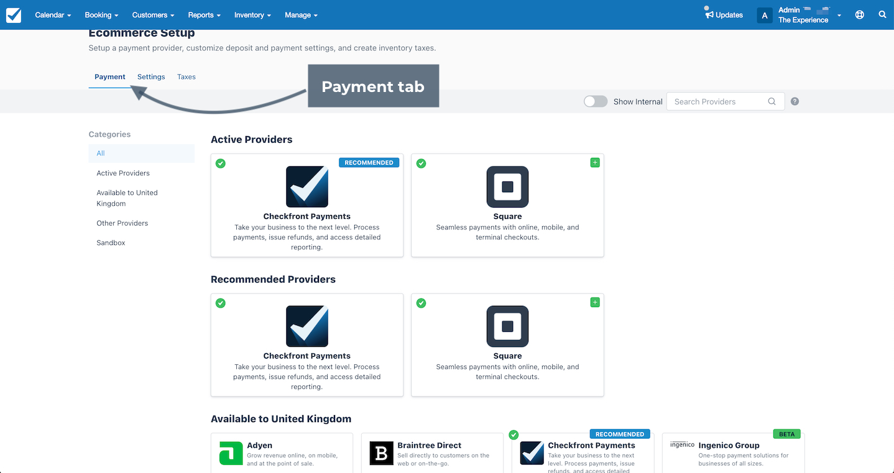Click the Braintree Direct B logo
Viewport: 894px width, 473px height.
(x=382, y=453)
